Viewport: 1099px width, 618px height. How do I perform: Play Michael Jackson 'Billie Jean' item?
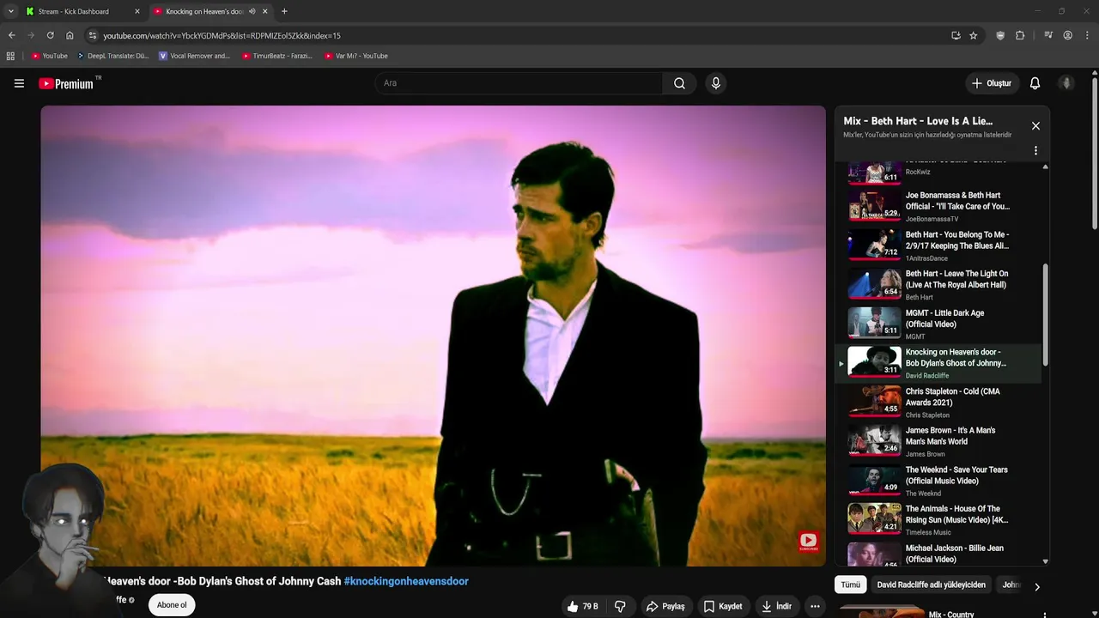[x=938, y=554]
